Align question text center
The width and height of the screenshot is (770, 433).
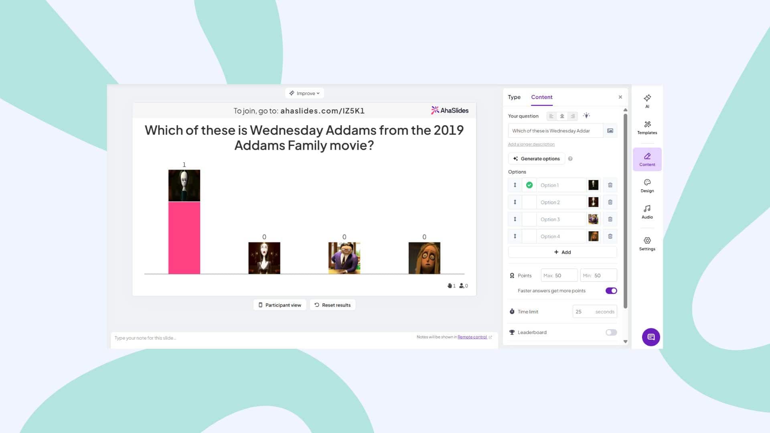(x=562, y=116)
